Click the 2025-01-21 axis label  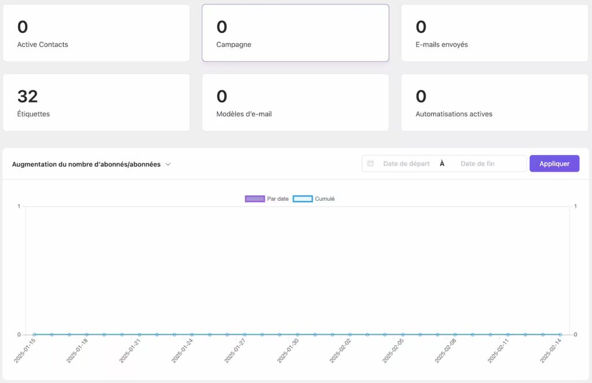(129, 351)
